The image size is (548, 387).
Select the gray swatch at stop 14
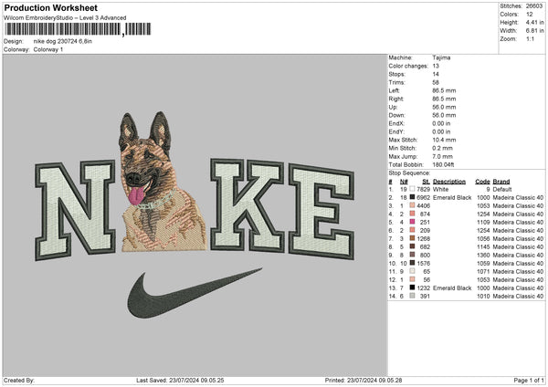[412, 296]
